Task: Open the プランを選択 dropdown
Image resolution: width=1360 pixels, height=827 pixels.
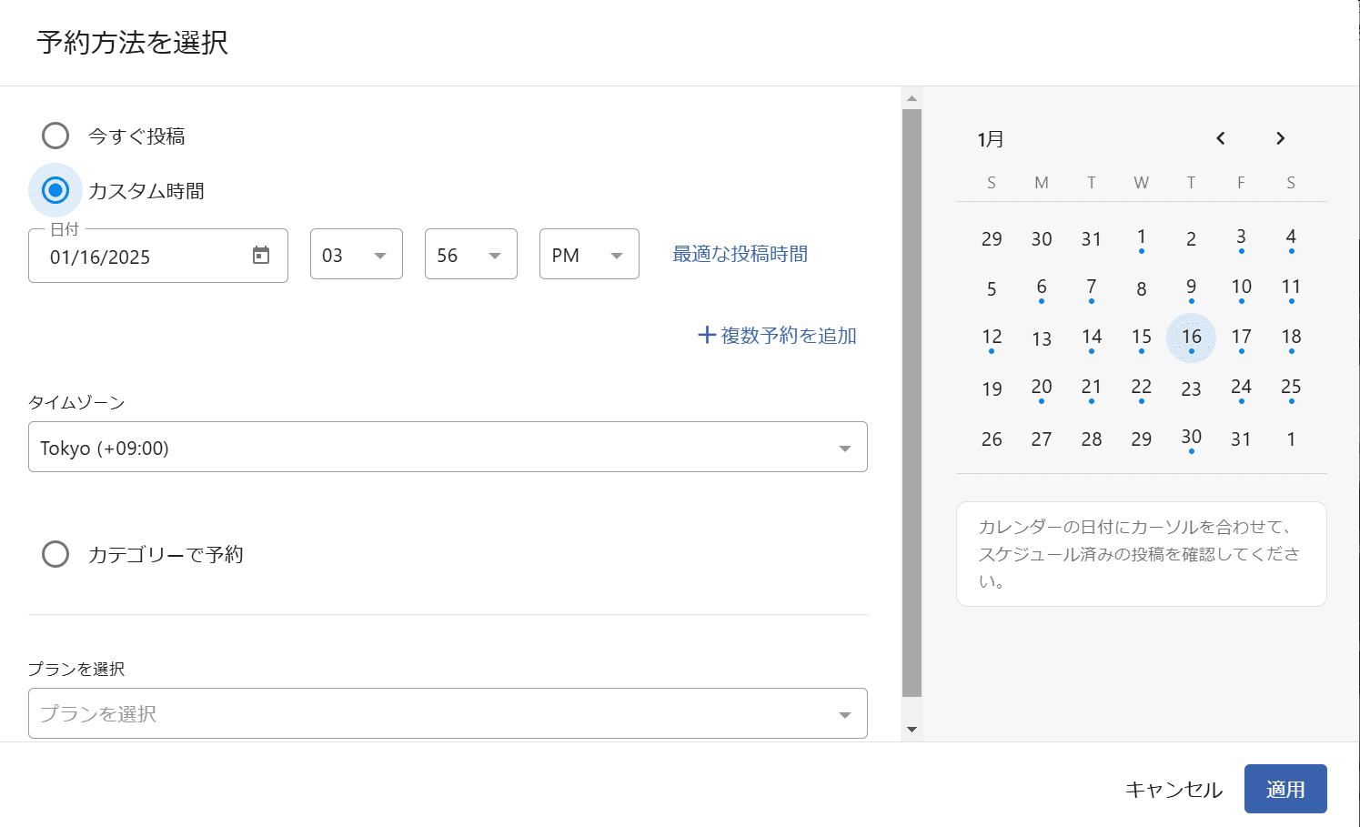Action: tap(448, 713)
